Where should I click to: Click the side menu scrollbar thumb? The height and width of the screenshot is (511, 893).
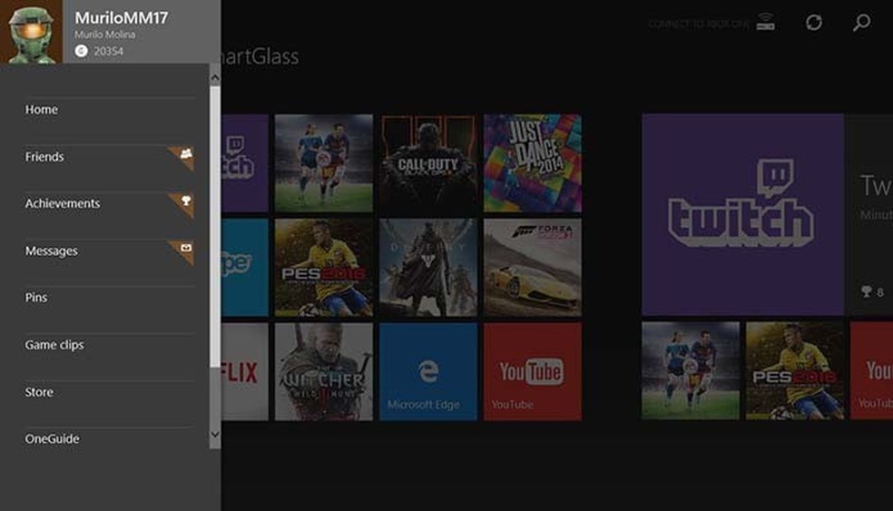[x=215, y=227]
